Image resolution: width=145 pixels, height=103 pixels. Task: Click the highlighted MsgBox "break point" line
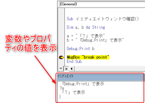(88, 57)
